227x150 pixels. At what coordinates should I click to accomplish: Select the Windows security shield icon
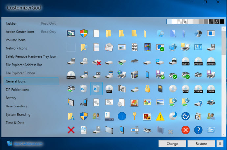click(84, 33)
